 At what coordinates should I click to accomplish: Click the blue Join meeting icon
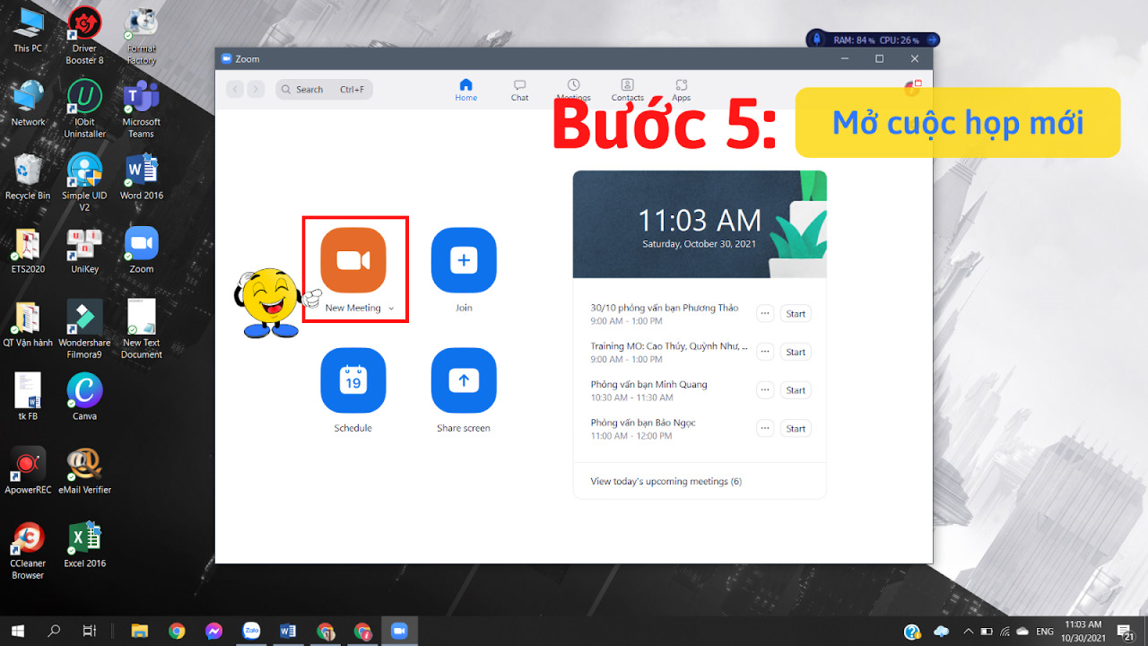[x=463, y=260]
